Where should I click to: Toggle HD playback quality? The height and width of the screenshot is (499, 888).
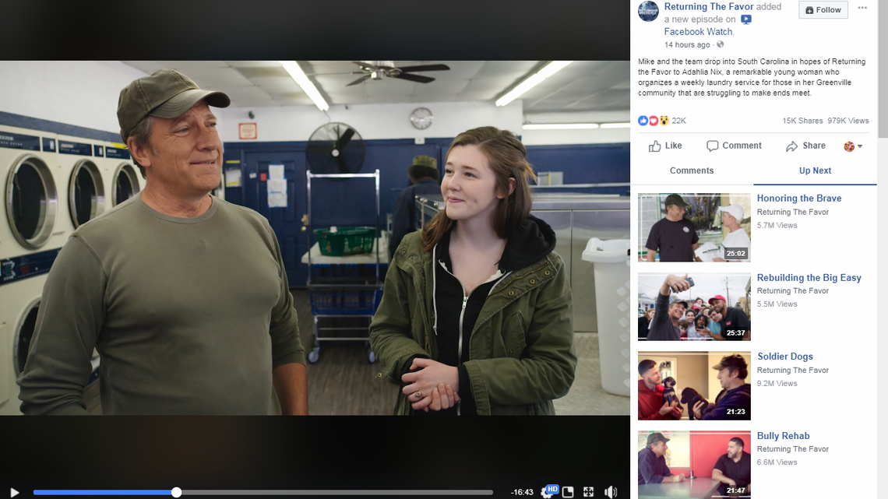(551, 490)
